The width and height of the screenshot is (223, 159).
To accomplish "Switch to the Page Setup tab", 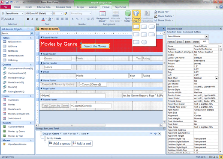I will (x=120, y=7).
